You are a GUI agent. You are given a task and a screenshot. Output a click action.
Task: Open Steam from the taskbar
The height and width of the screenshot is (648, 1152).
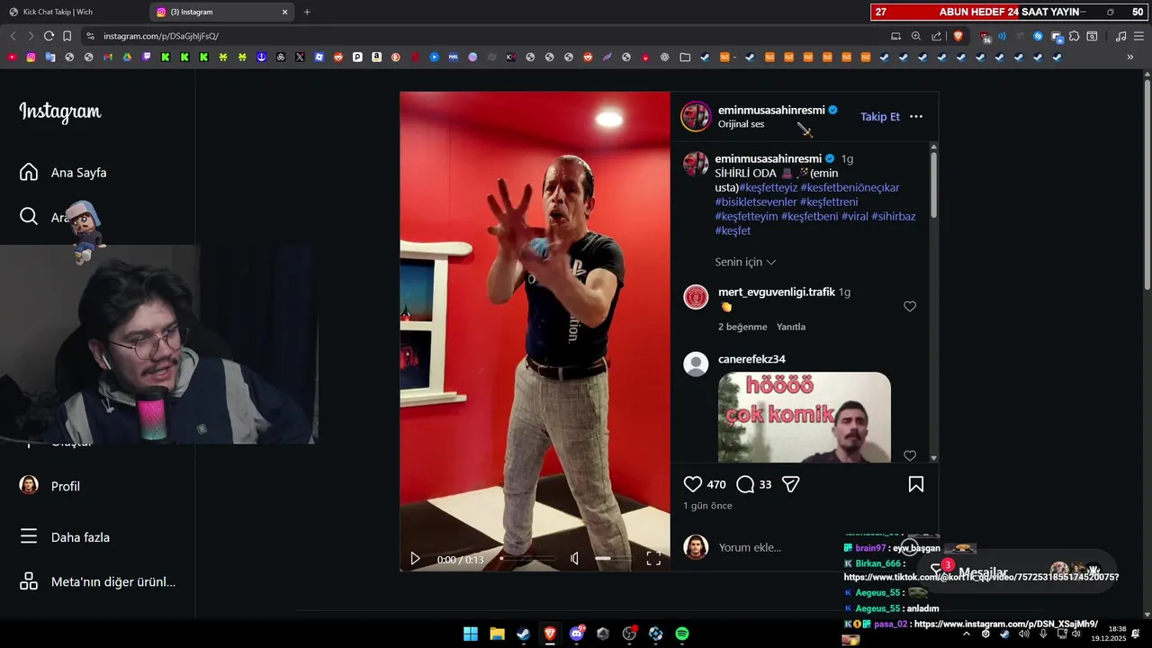(x=523, y=634)
